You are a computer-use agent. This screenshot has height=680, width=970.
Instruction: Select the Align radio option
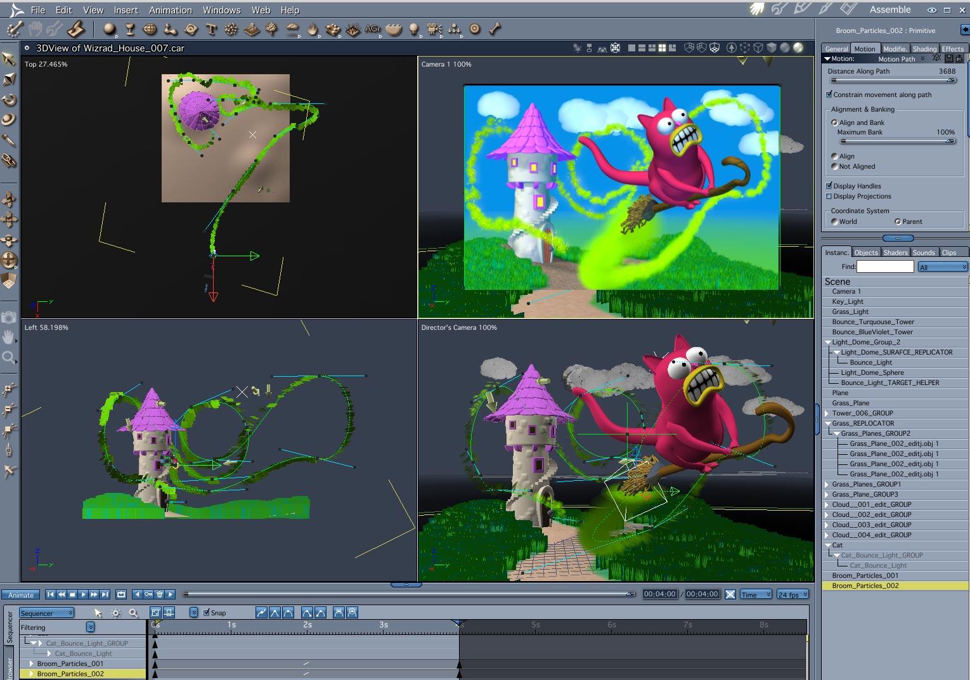click(x=834, y=156)
